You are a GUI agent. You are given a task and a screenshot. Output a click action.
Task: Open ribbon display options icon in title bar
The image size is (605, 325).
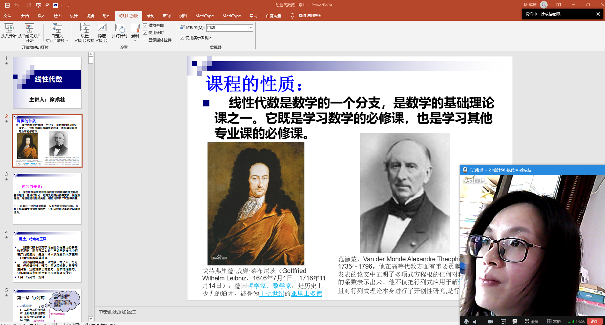tap(558, 5)
